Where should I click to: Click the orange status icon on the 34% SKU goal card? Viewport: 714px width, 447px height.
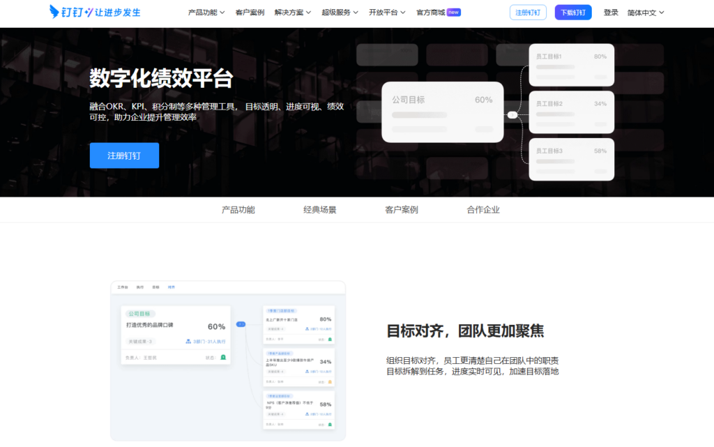coord(330,381)
